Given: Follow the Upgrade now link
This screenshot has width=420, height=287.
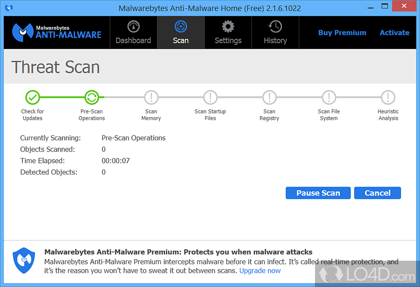Looking at the screenshot, I should pos(260,271).
